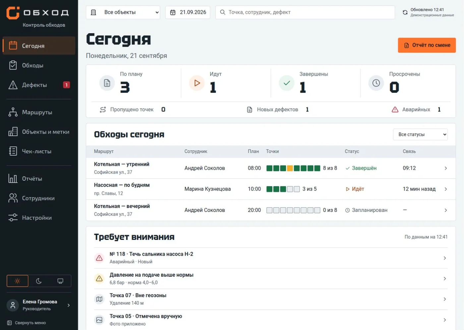Click the map icon of Точка 07
The height and width of the screenshot is (330, 464).
click(x=99, y=299)
